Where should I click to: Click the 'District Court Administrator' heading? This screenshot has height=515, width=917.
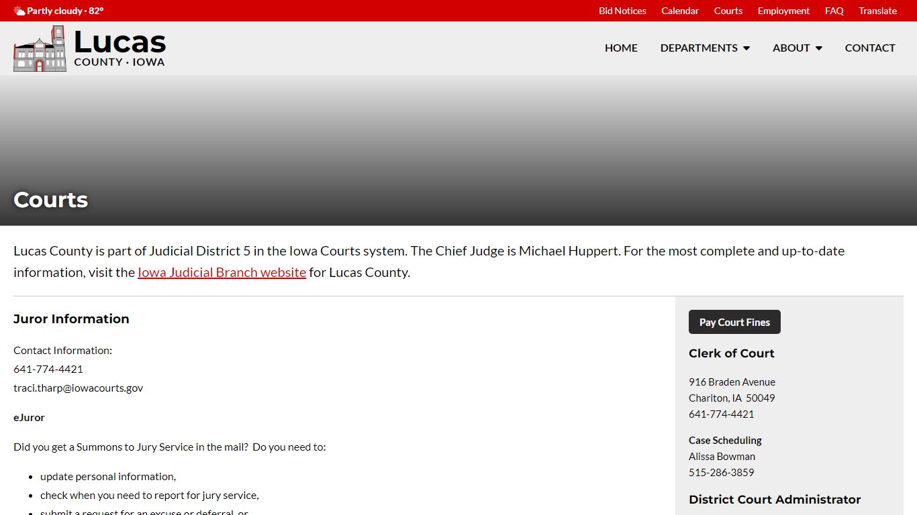pos(775,500)
